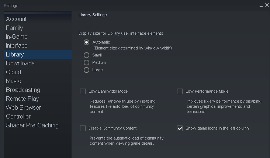Check Disable Community Content

[83, 128]
